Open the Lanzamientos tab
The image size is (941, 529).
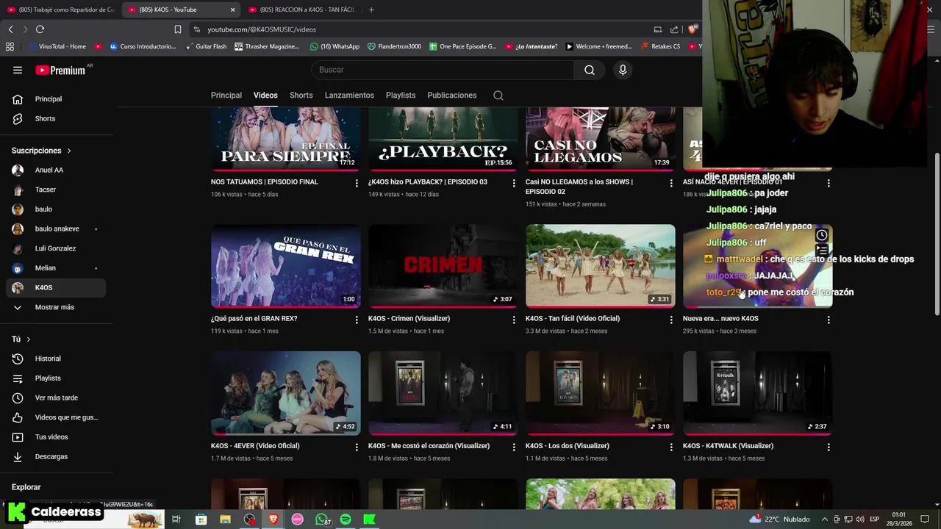pyautogui.click(x=349, y=96)
